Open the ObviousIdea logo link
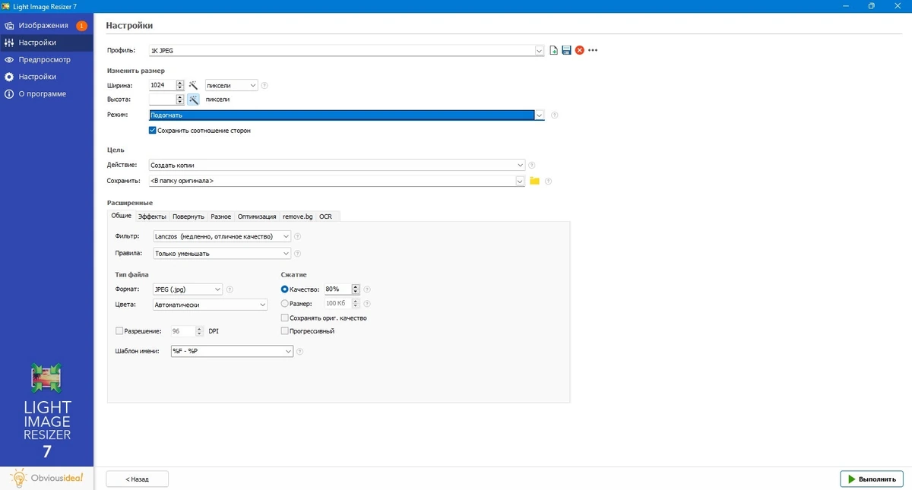This screenshot has height=490, width=912. pos(46,478)
